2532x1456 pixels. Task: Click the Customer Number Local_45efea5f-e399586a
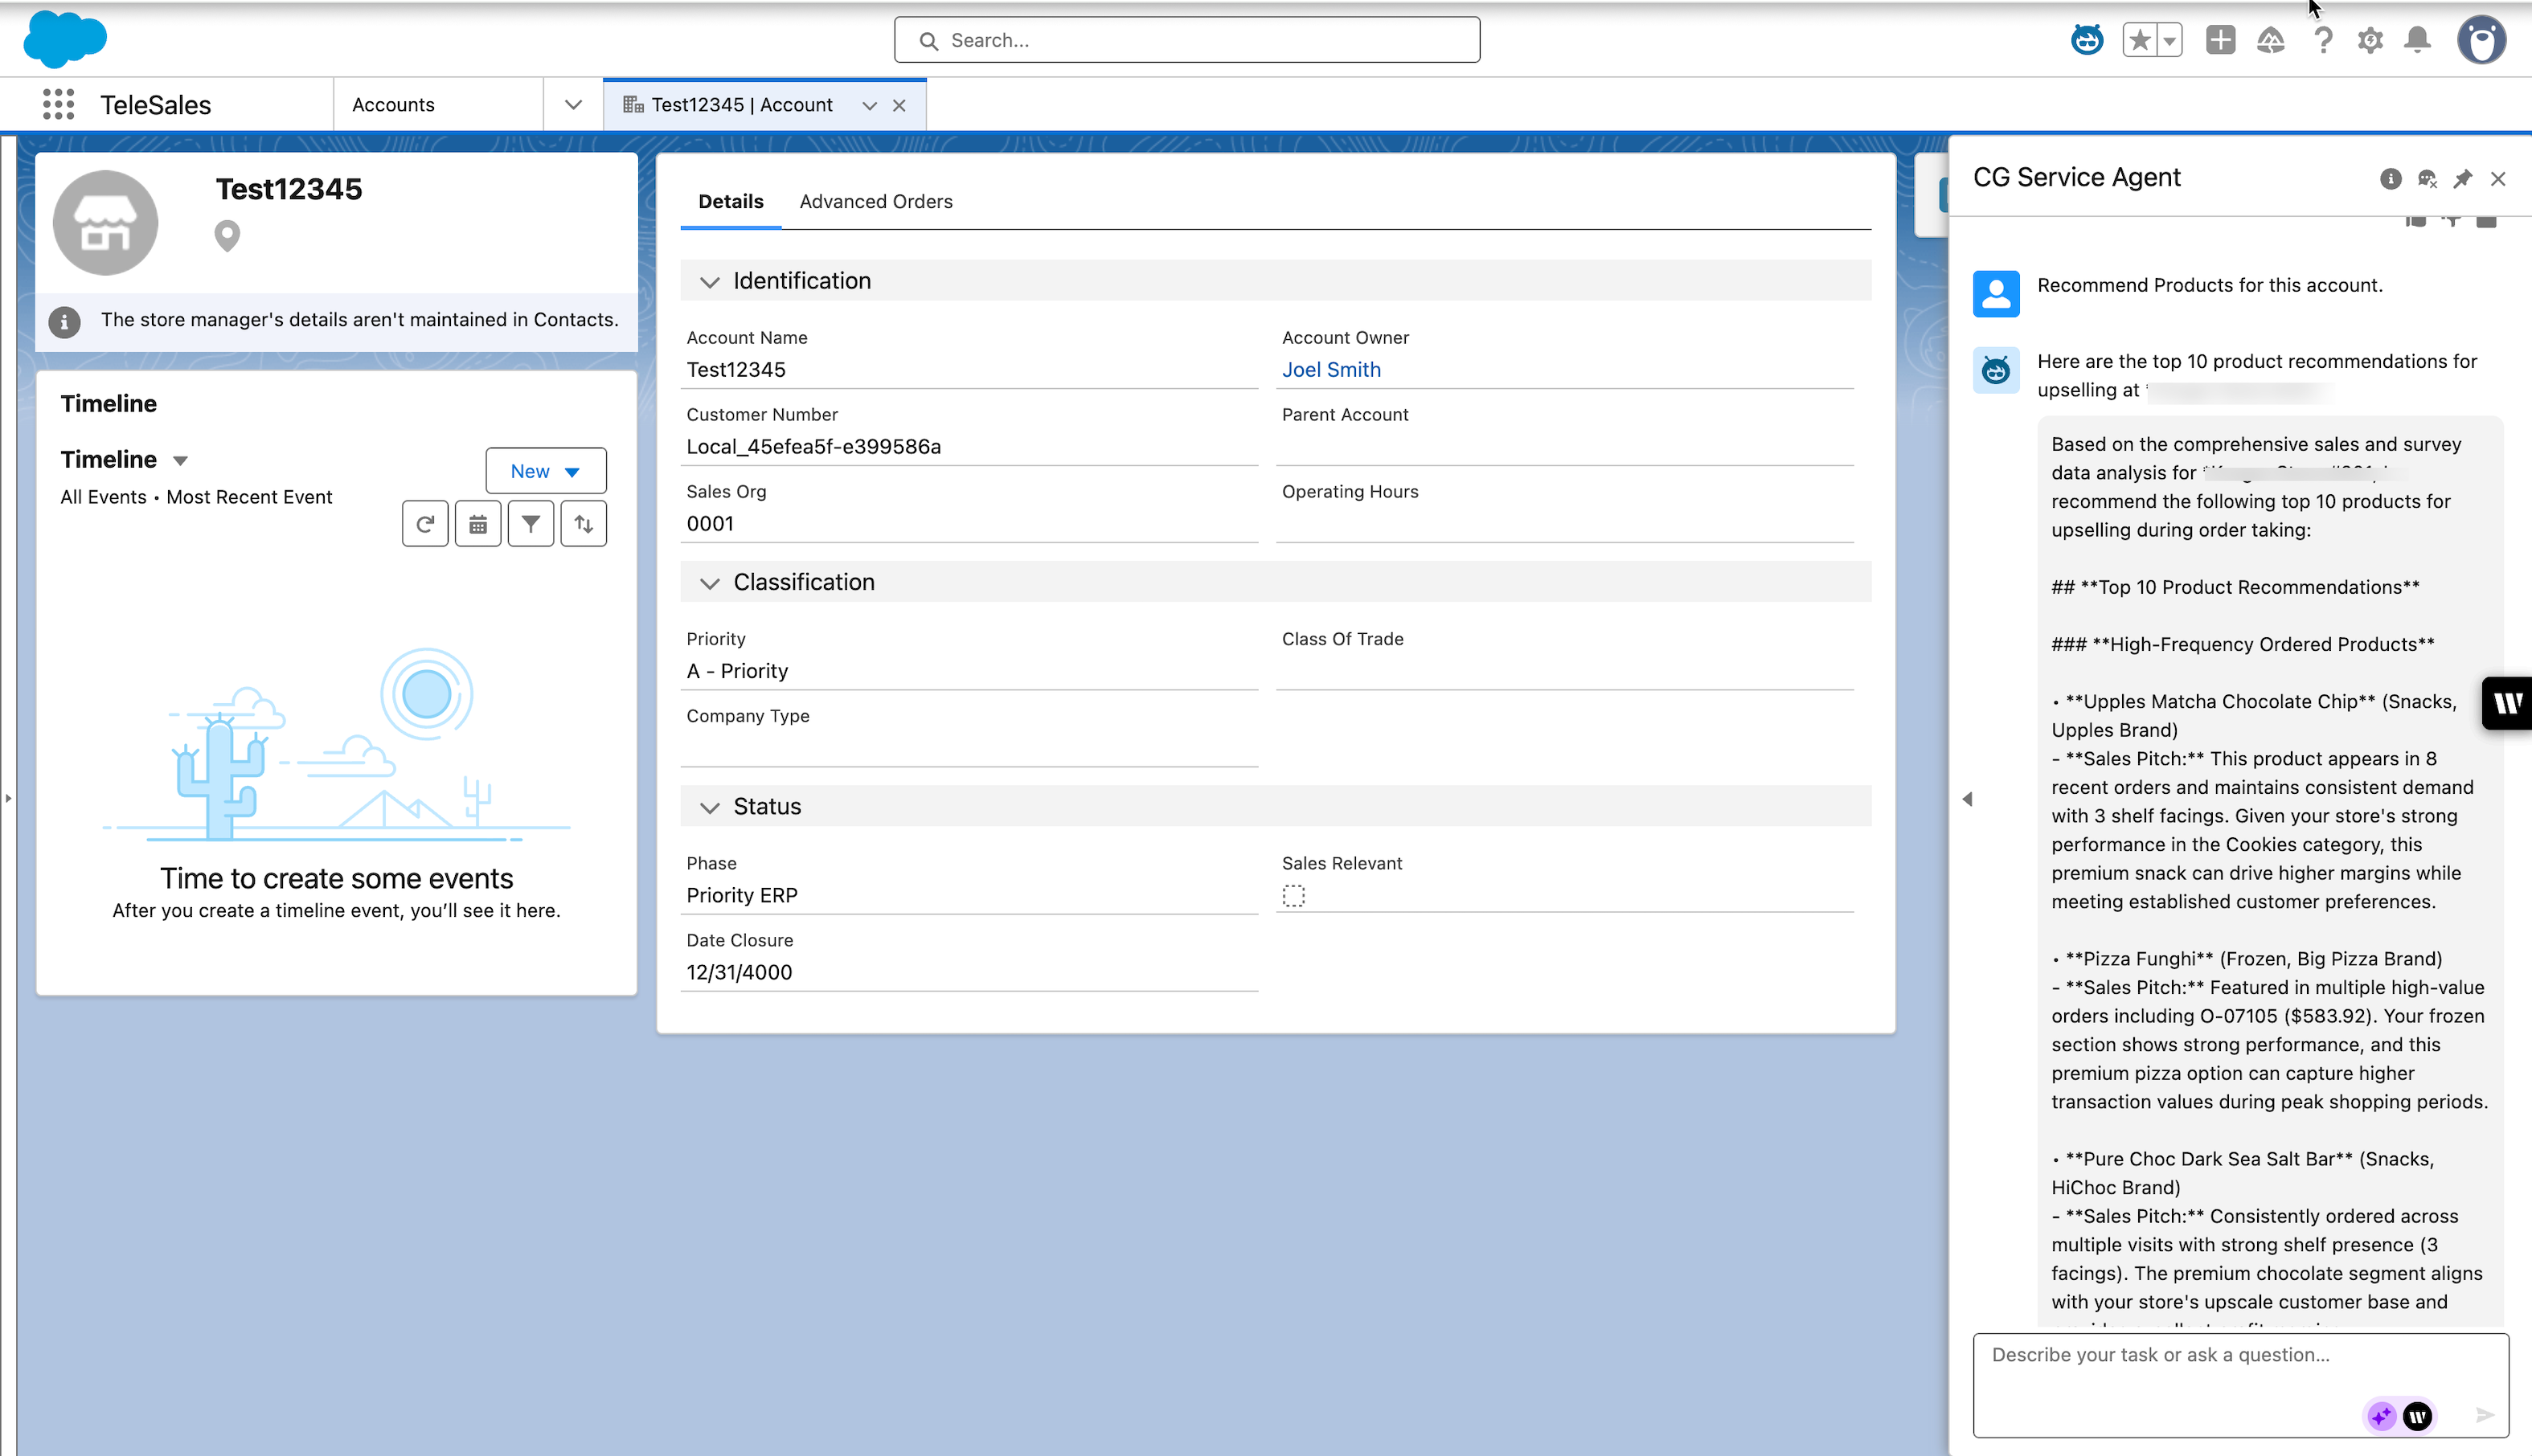(x=813, y=446)
